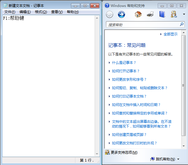Open the 编辑(E) menu in Notepad

[25, 12]
